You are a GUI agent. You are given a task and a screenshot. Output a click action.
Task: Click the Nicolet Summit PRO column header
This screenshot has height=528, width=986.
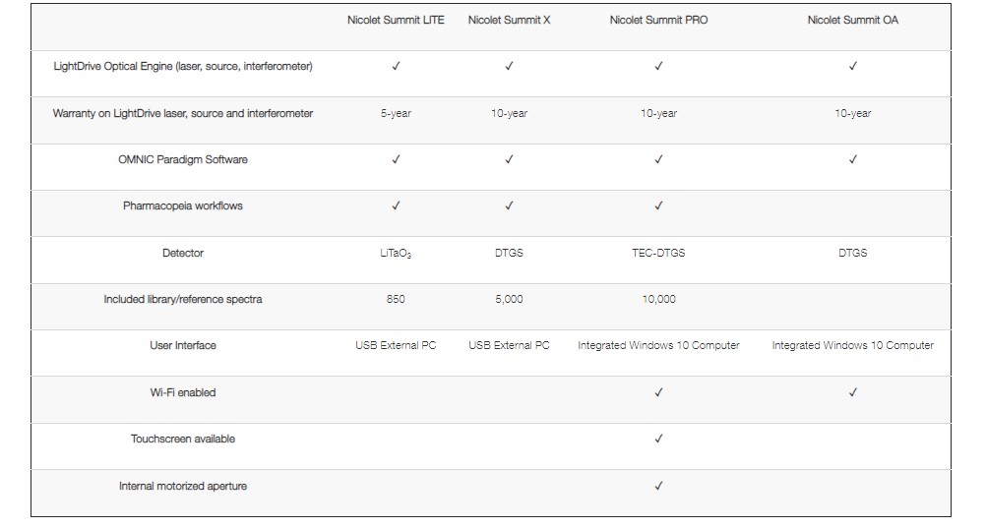pyautogui.click(x=658, y=20)
